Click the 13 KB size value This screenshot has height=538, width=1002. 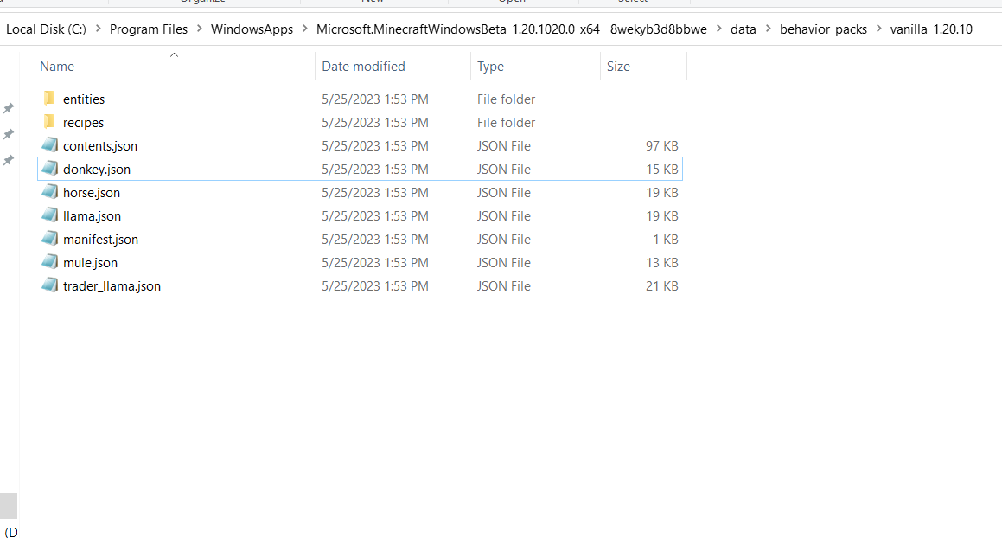pos(661,263)
